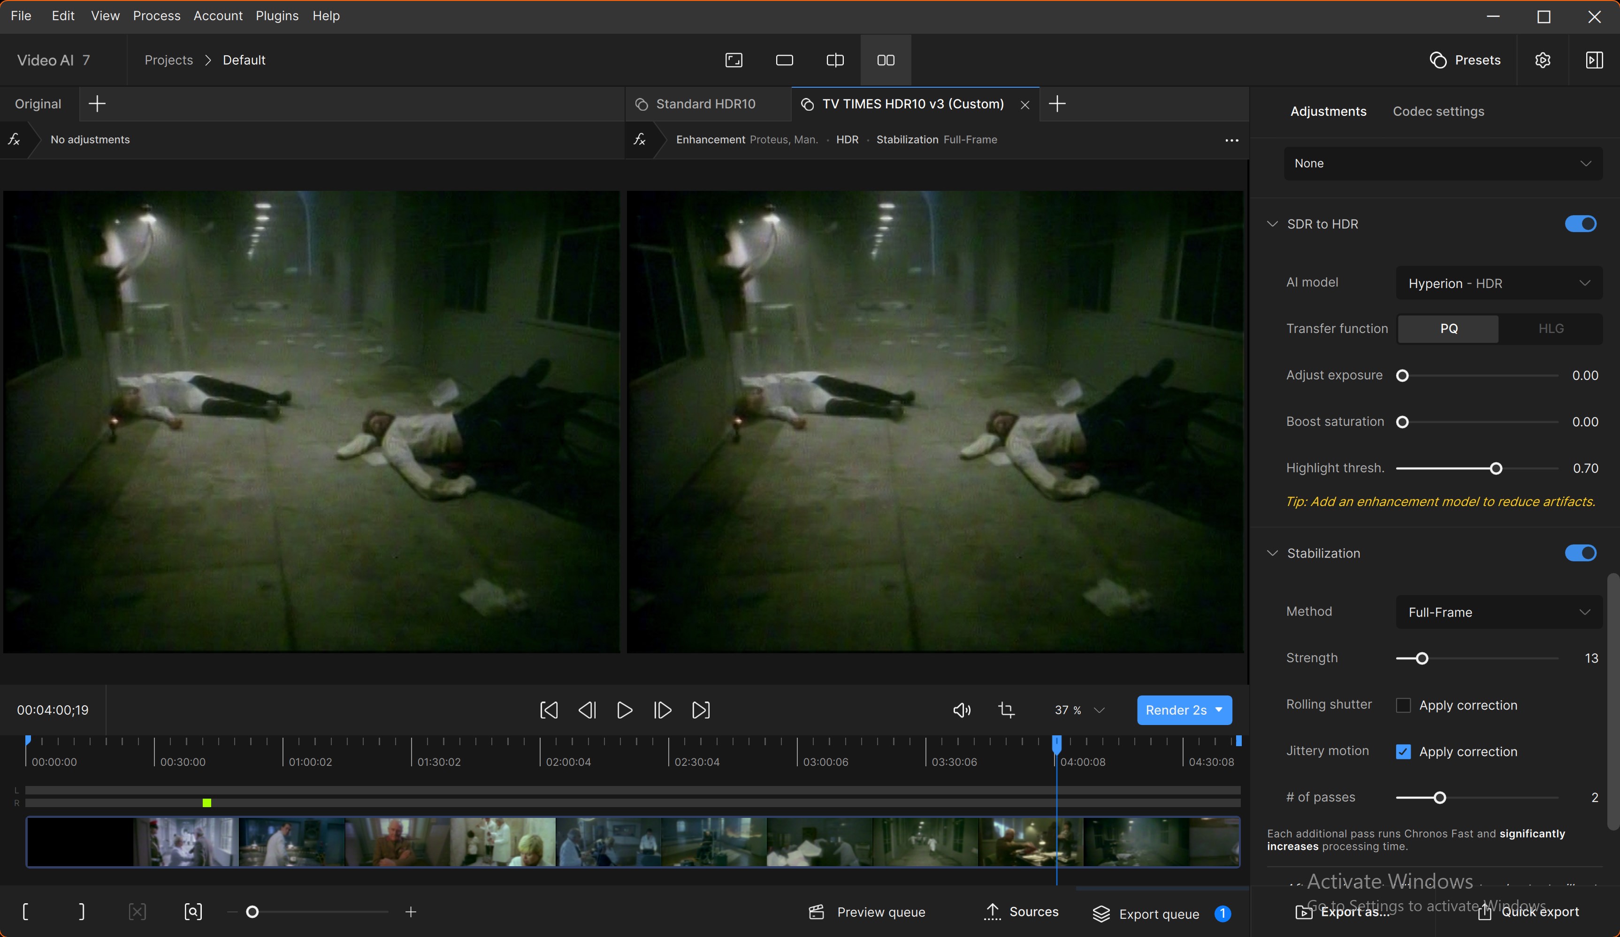Switch to full preview layout icon
The height and width of the screenshot is (937, 1620).
[x=734, y=60]
